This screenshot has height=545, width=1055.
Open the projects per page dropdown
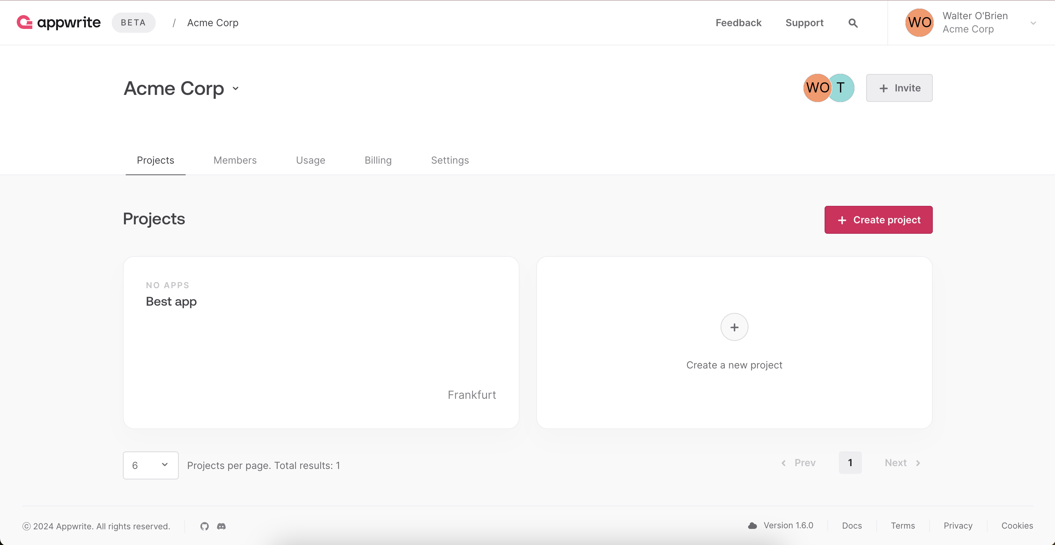coord(150,465)
